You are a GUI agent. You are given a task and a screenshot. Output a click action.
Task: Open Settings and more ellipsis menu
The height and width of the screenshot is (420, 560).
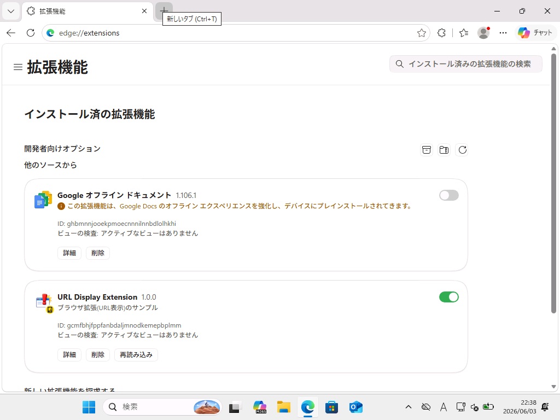coord(503,33)
